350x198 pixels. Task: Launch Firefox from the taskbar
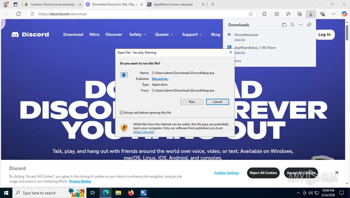click(131, 193)
